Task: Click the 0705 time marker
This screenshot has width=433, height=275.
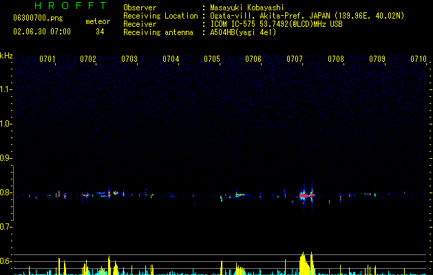Action: tap(212, 59)
